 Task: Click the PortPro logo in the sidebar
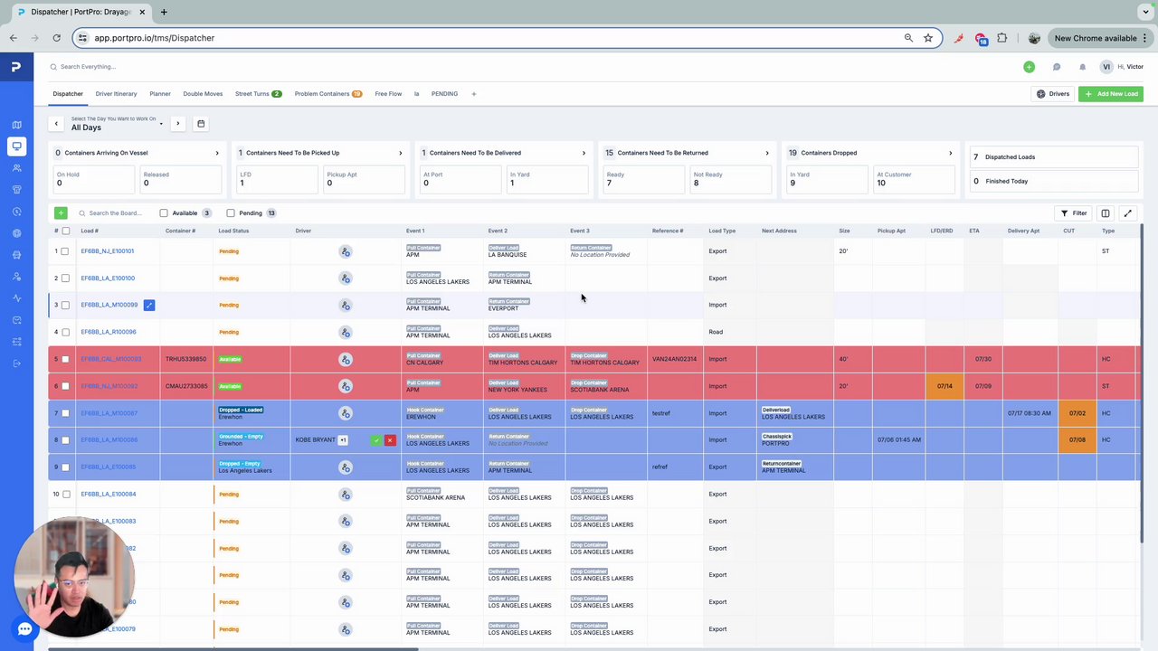point(16,67)
